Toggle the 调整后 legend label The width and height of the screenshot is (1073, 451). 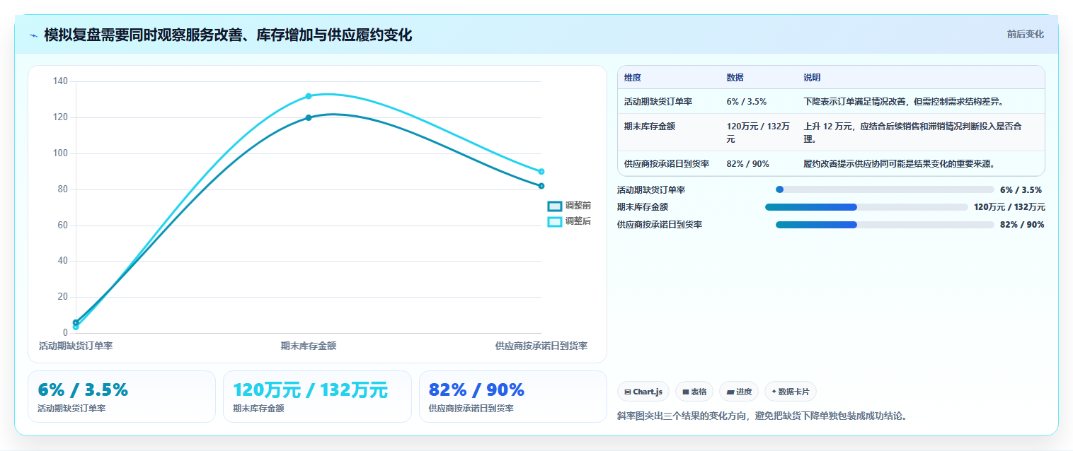coord(578,221)
